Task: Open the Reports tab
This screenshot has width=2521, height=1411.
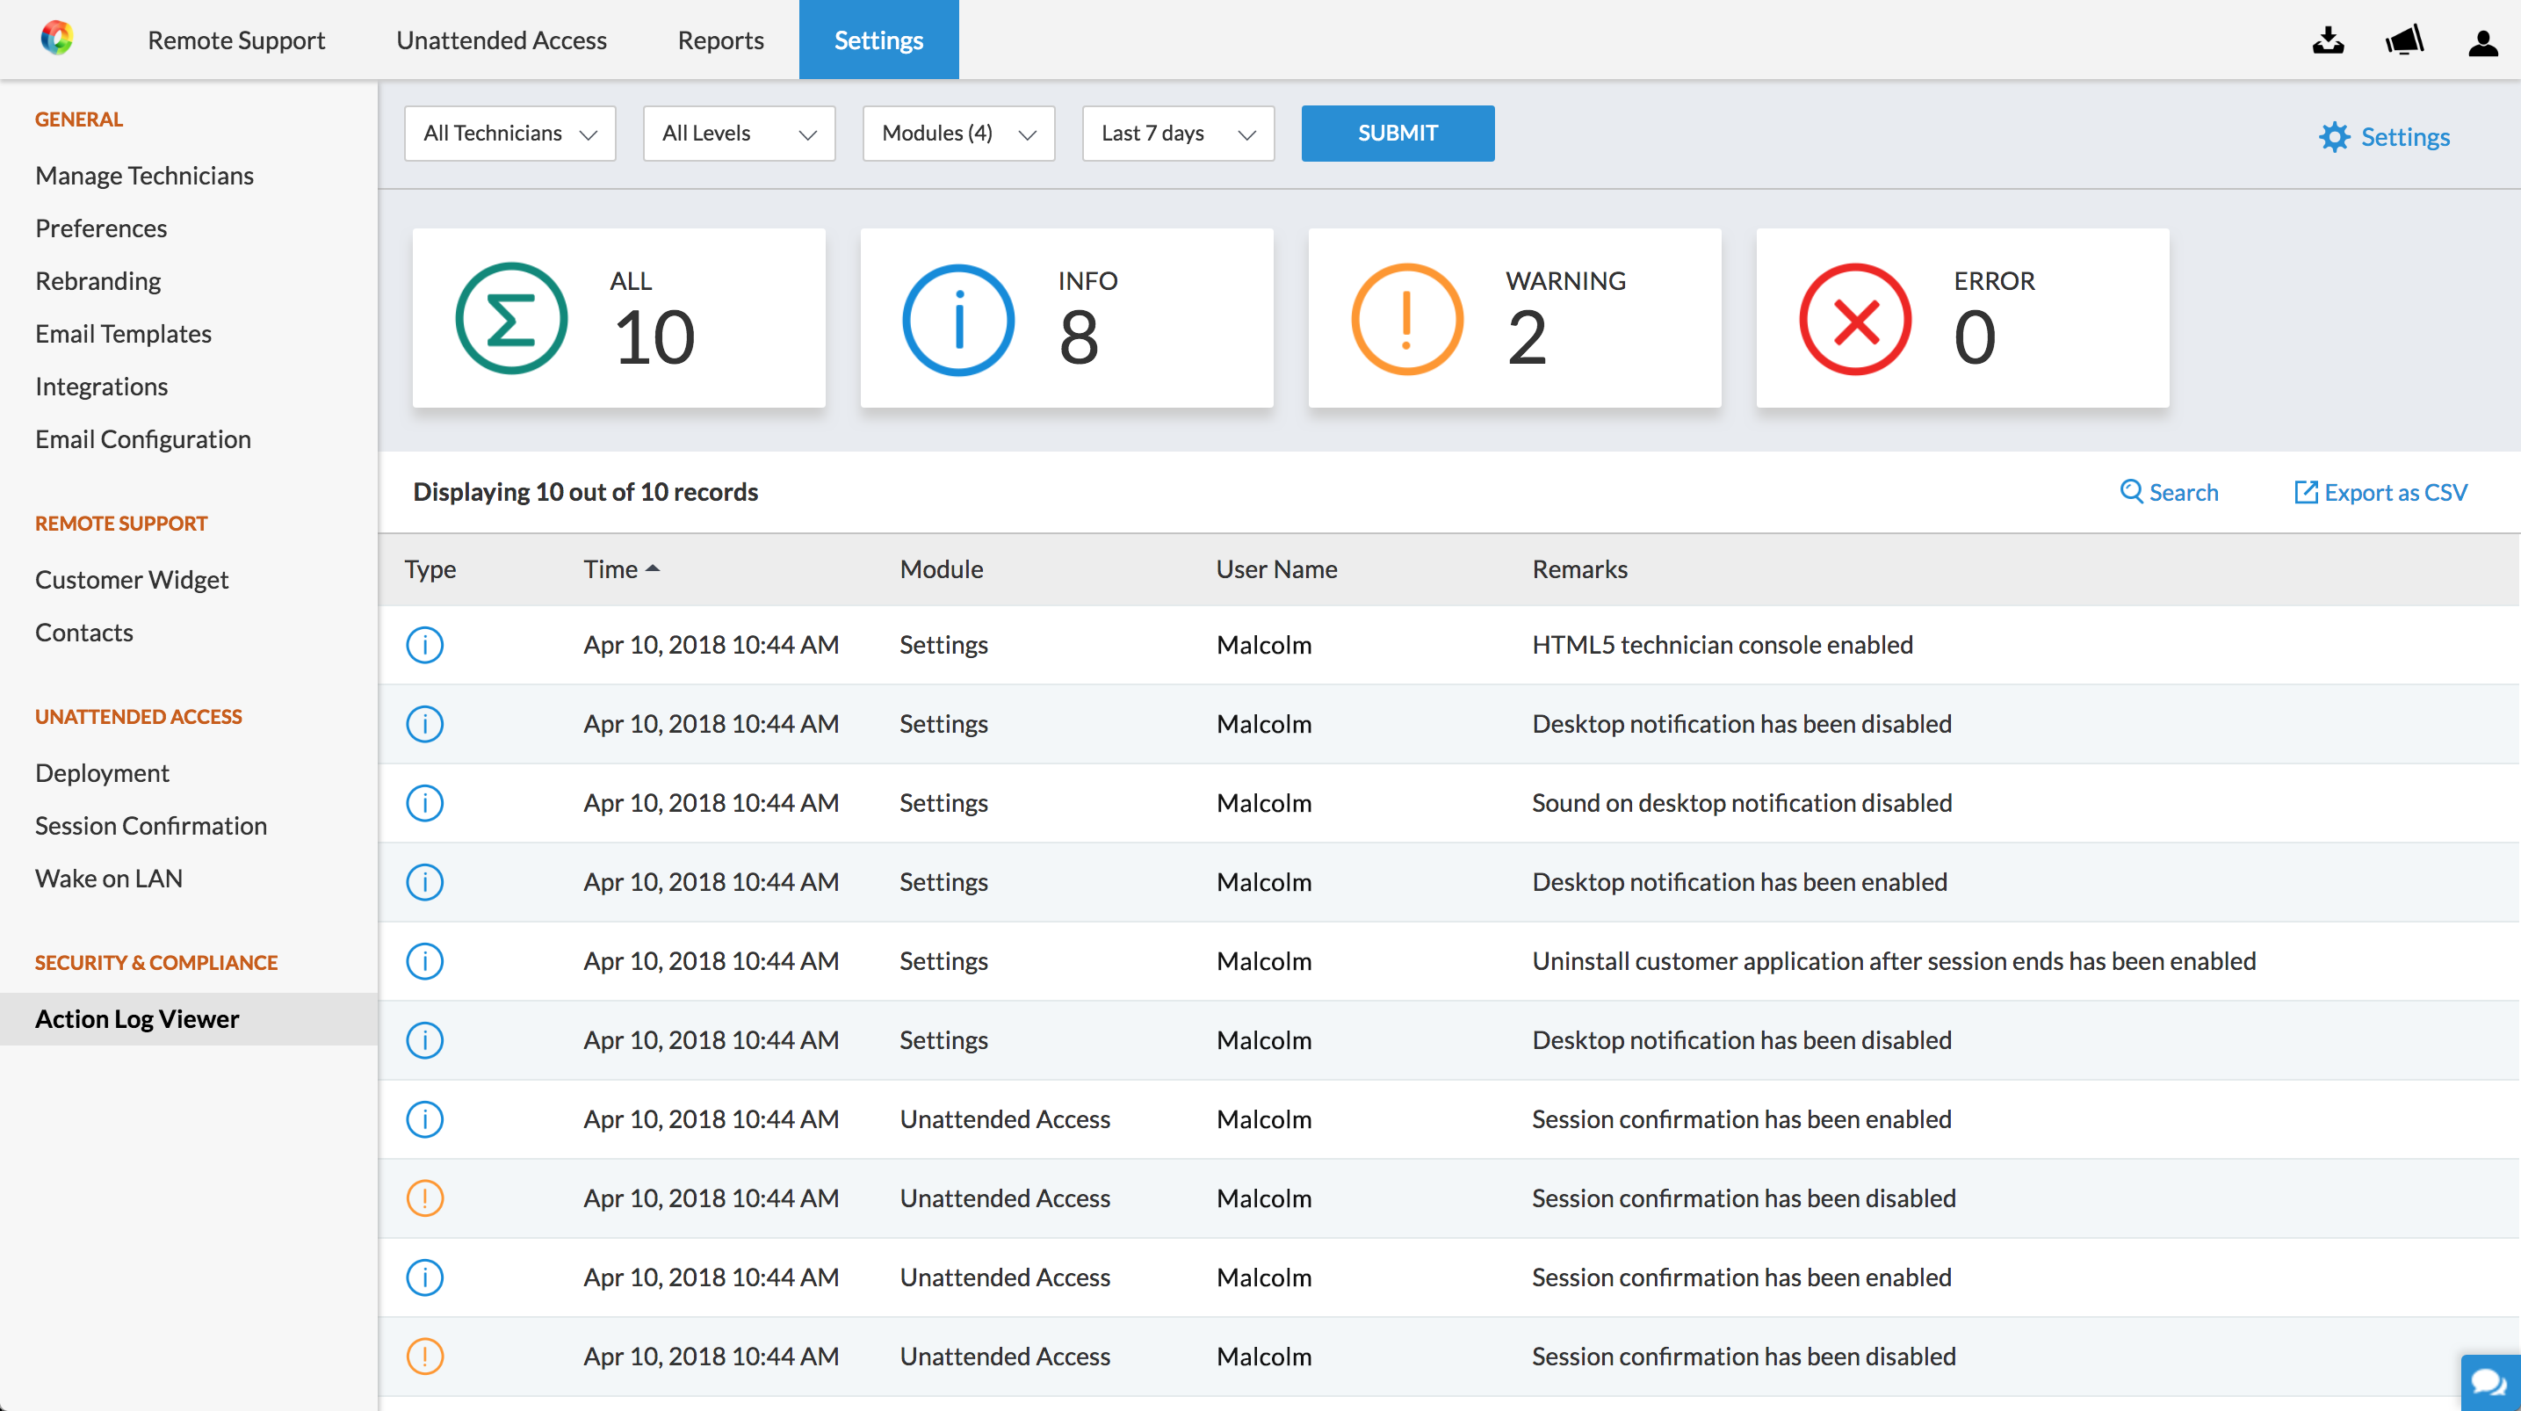Action: coord(720,40)
